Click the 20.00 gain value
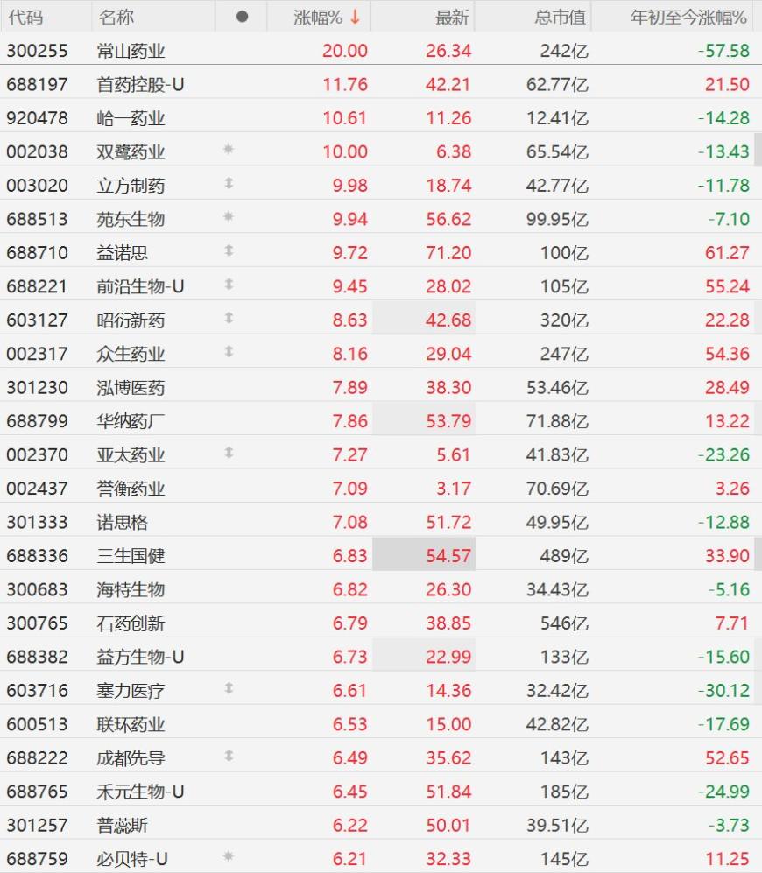 click(345, 51)
